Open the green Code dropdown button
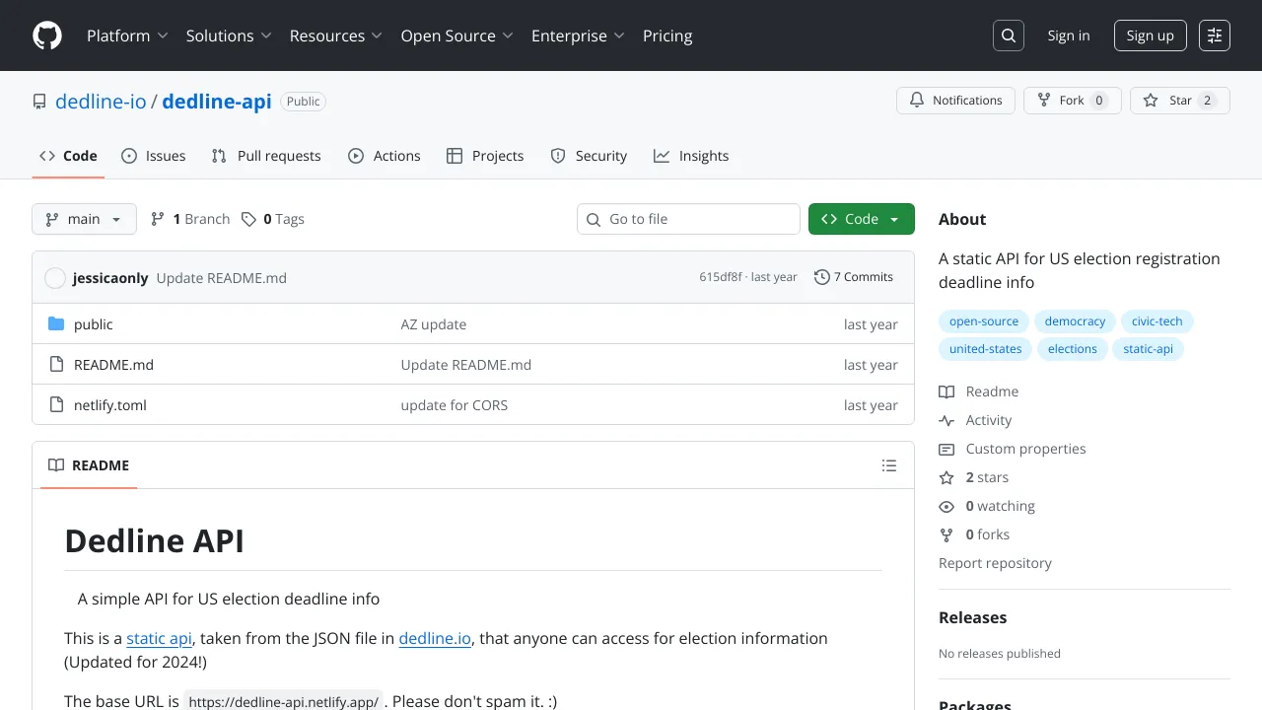1262x710 pixels. click(862, 219)
